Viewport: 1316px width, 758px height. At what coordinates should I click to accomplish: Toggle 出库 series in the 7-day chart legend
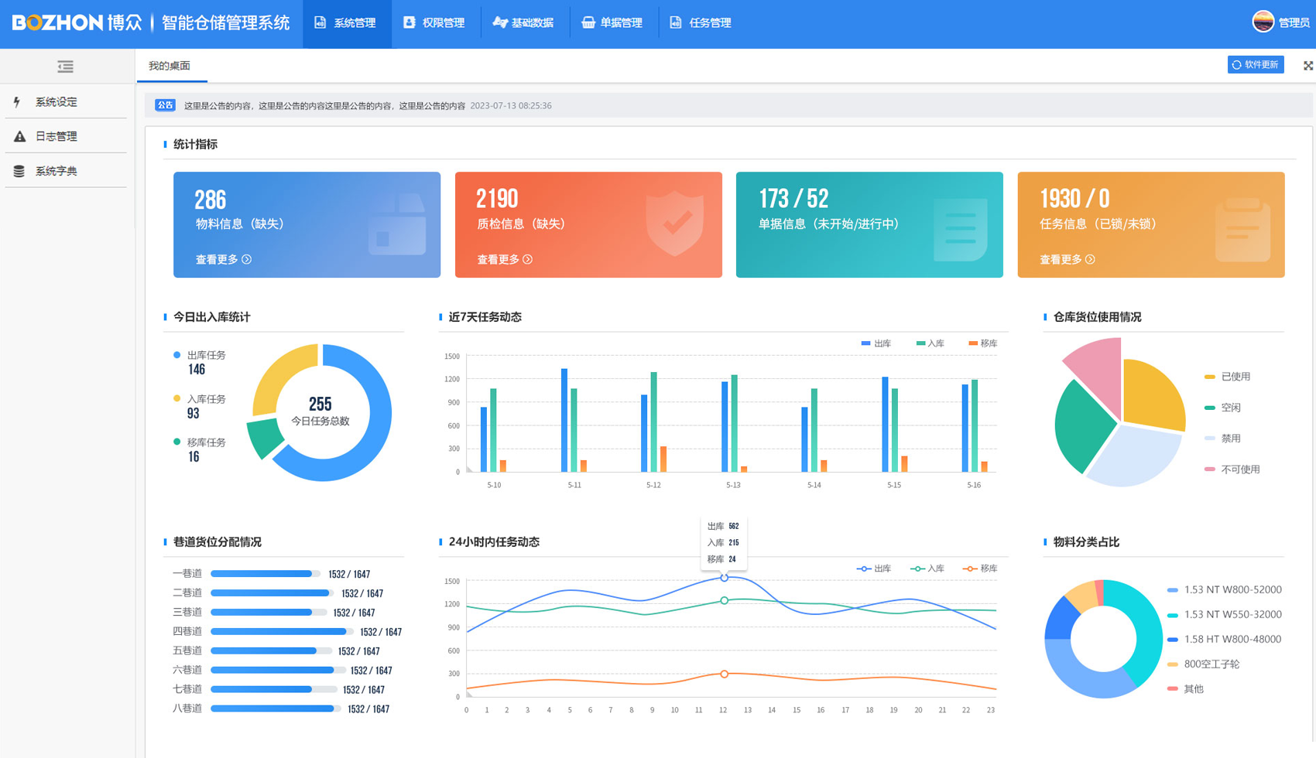(876, 343)
